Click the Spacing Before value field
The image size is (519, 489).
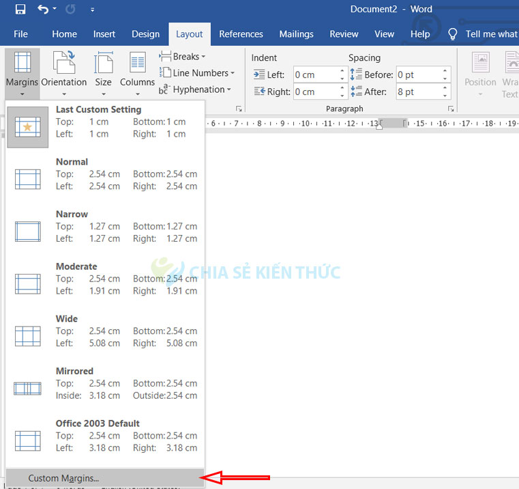click(x=419, y=74)
